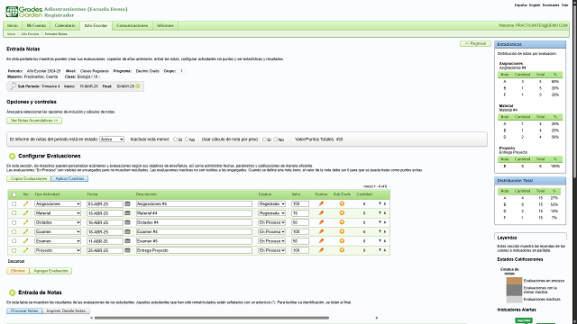
Task: Open Tipo Actividad dropdown showing Proyecto
Action: pos(58,250)
